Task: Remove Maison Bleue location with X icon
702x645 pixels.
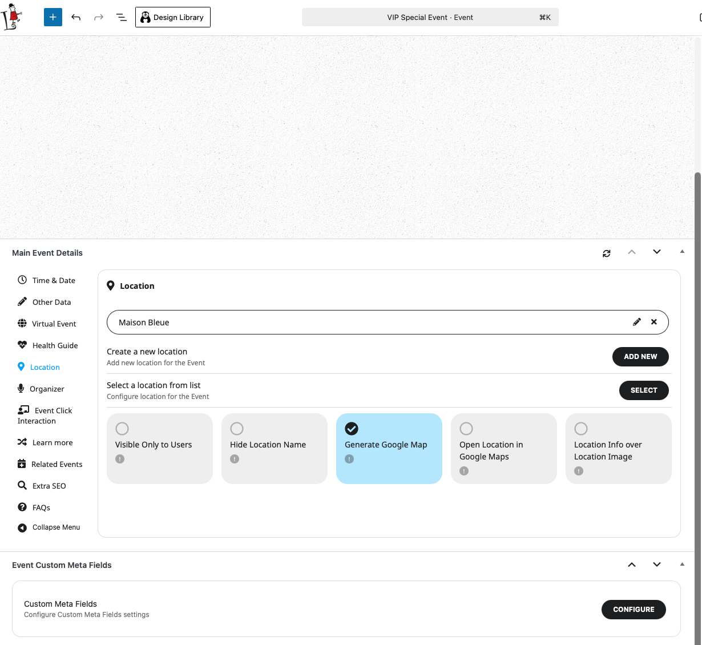Action: tap(654, 322)
